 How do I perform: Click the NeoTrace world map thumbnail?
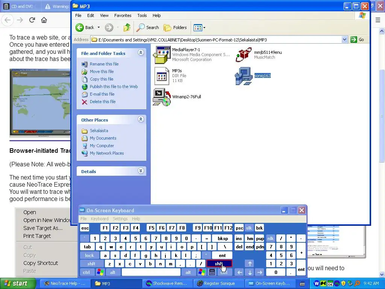tap(40, 103)
